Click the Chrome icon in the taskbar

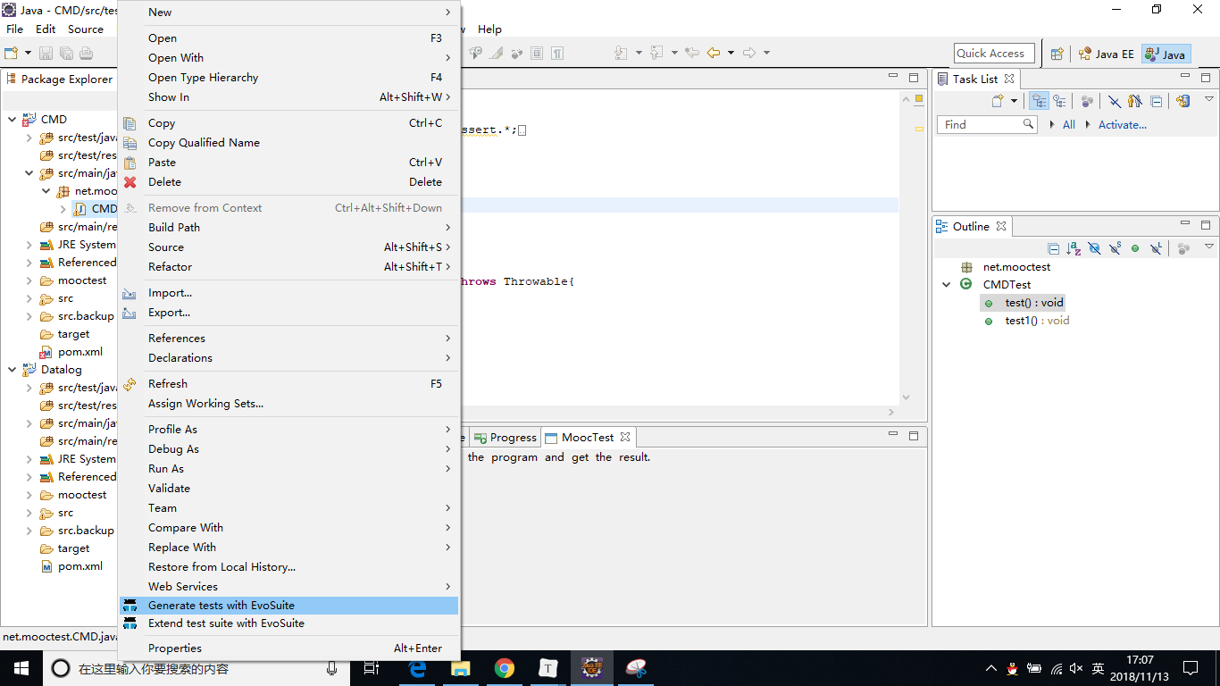[x=505, y=668]
